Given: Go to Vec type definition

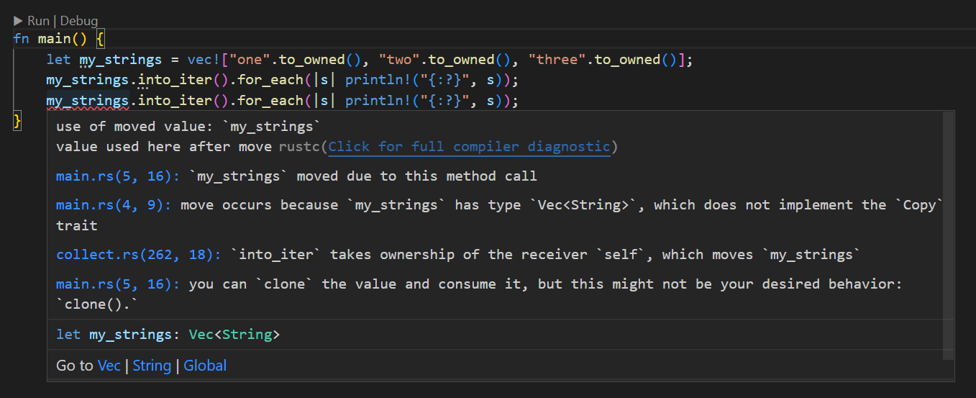Looking at the screenshot, I should 109,366.
